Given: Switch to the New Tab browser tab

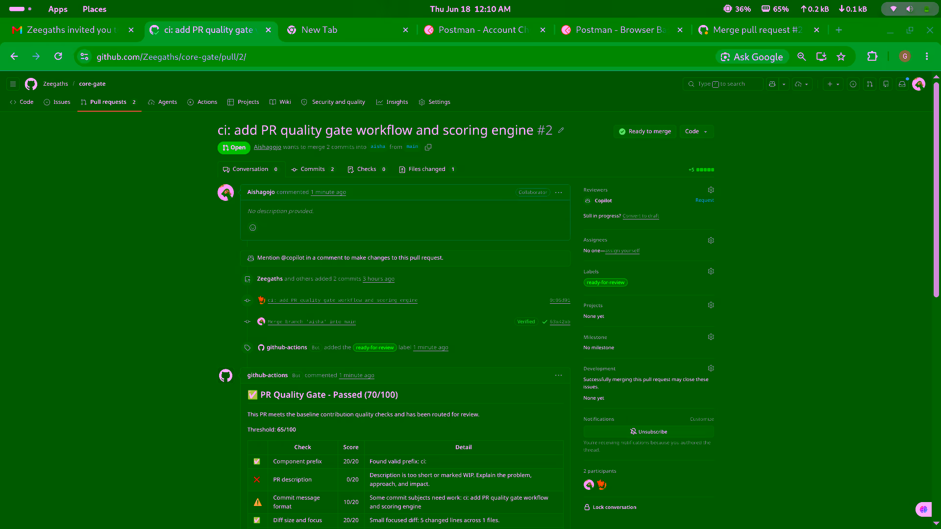Looking at the screenshot, I should click(x=348, y=30).
